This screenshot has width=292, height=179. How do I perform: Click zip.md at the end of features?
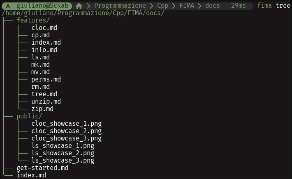click(x=42, y=109)
